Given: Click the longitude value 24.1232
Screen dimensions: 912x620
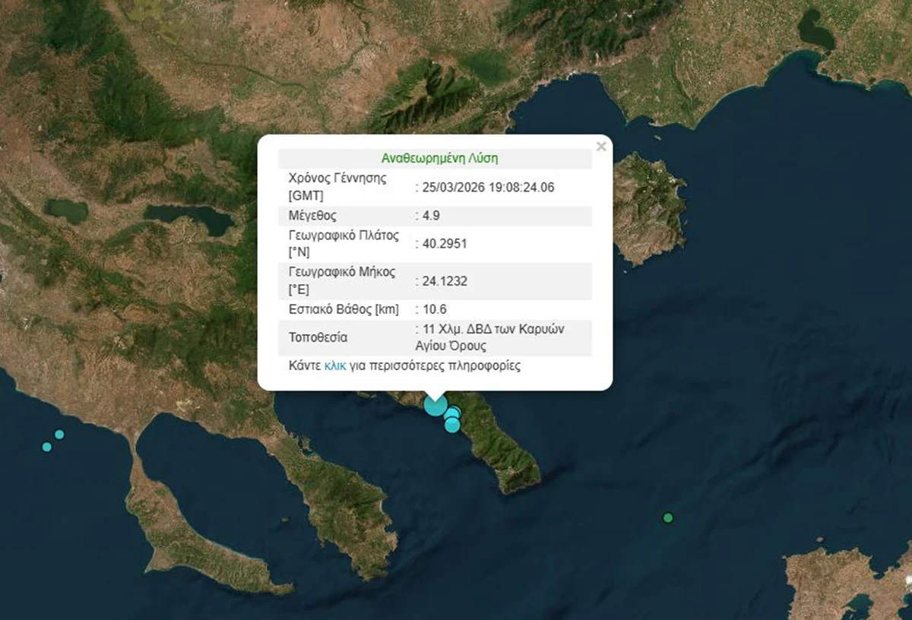Looking at the screenshot, I should (445, 281).
